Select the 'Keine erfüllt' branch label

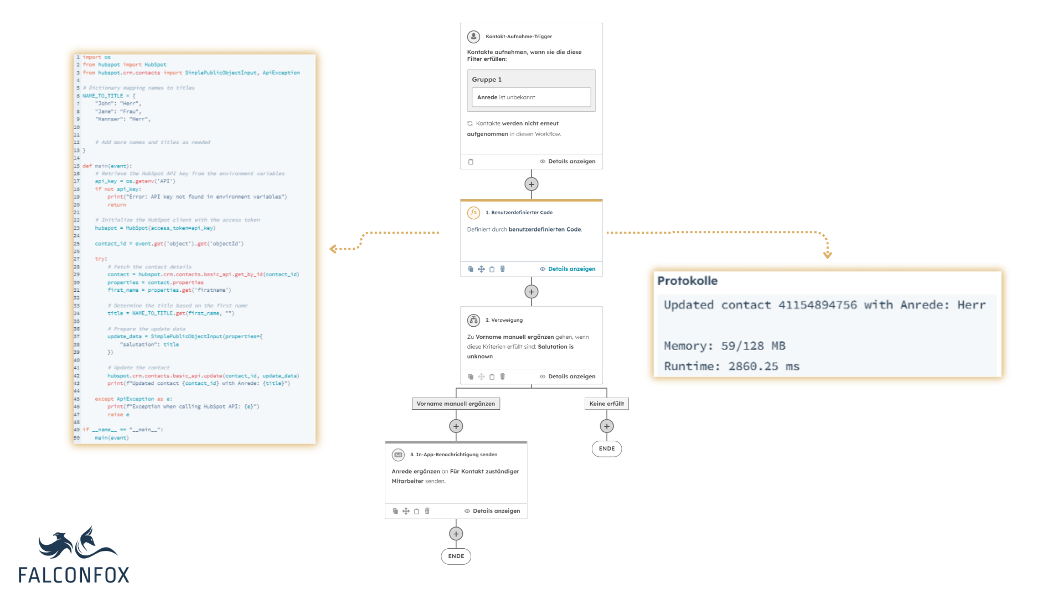[607, 404]
